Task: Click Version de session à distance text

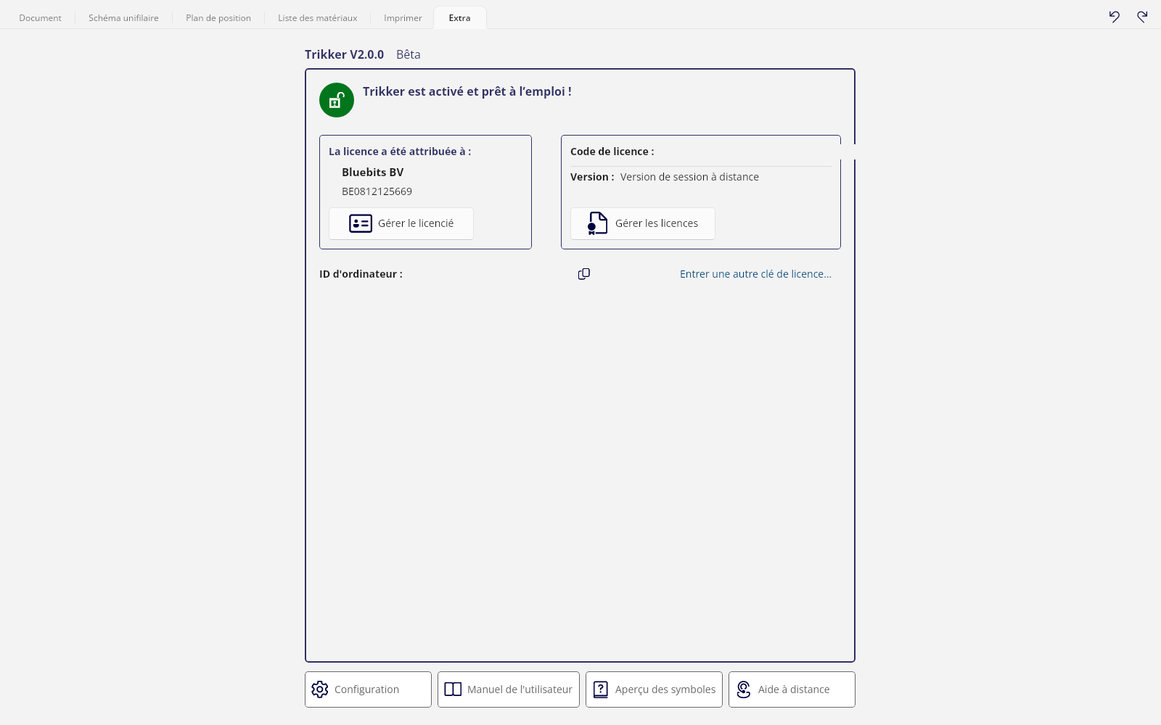Action: coord(689,177)
